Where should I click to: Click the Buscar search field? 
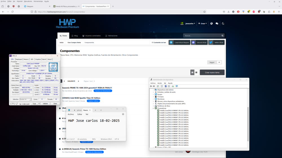[x=202, y=36]
